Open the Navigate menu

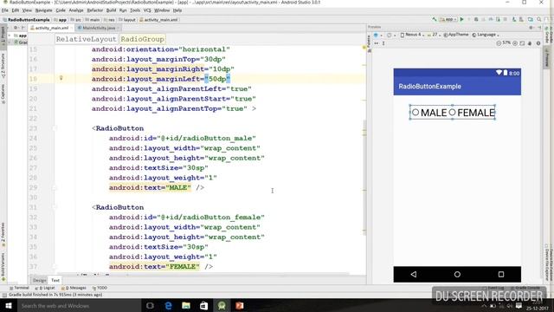point(43,10)
